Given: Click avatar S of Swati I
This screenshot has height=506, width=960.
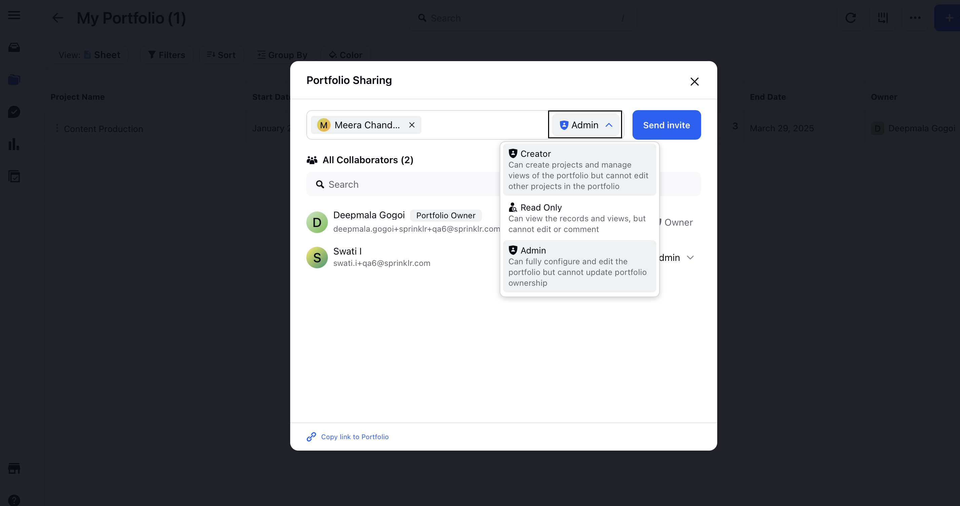Looking at the screenshot, I should coord(317,258).
